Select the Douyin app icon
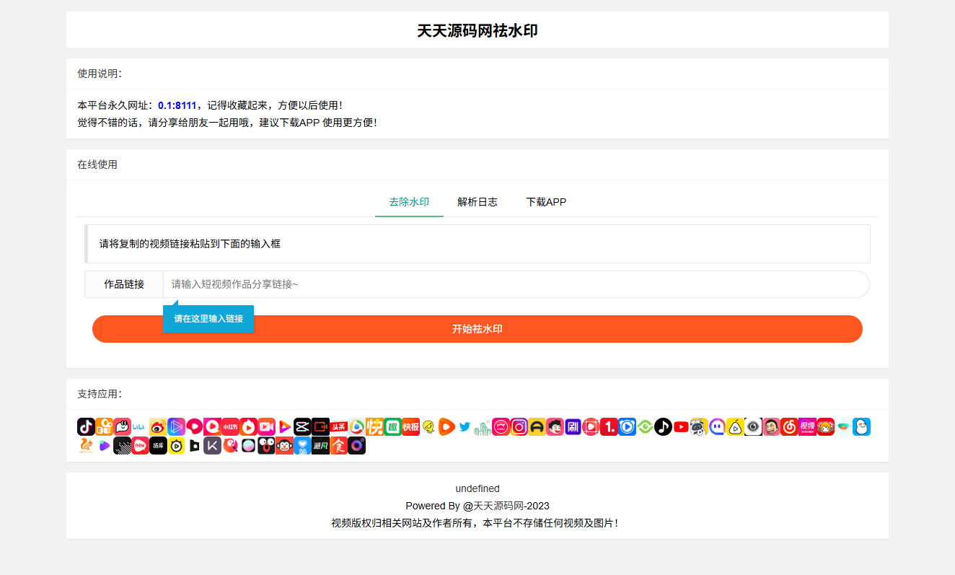Screen dimensions: 955x575 (x=85, y=426)
